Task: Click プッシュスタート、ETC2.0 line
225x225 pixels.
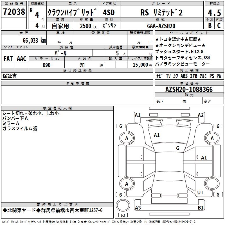Action: point(179,51)
